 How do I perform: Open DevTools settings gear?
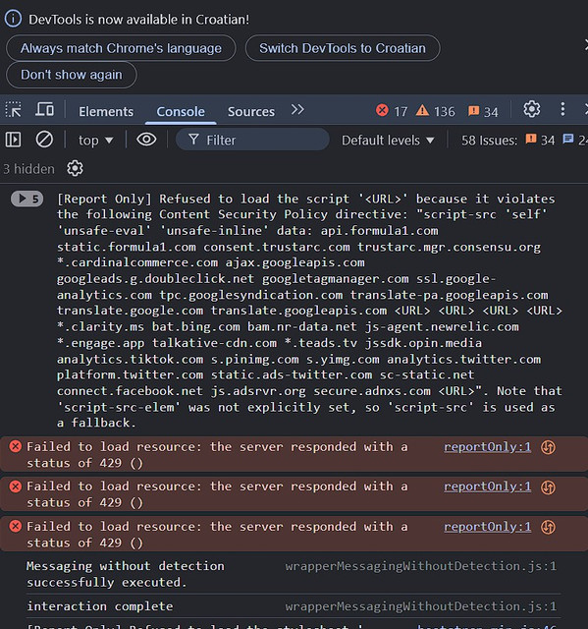[x=531, y=109]
